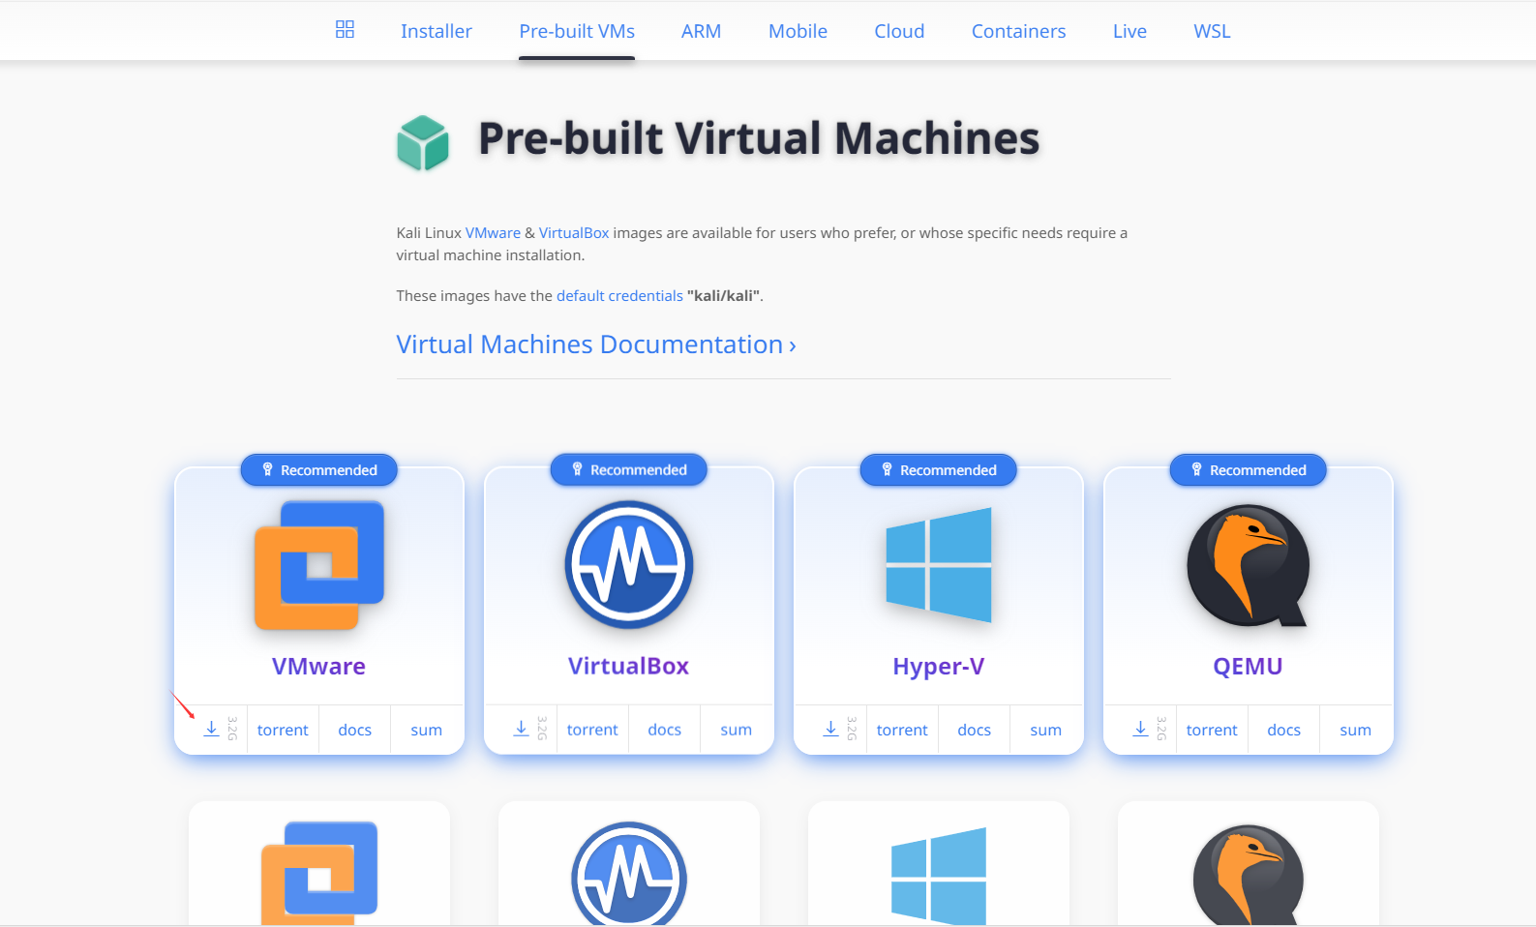Click the Recommended badge on the VMware card

point(319,470)
